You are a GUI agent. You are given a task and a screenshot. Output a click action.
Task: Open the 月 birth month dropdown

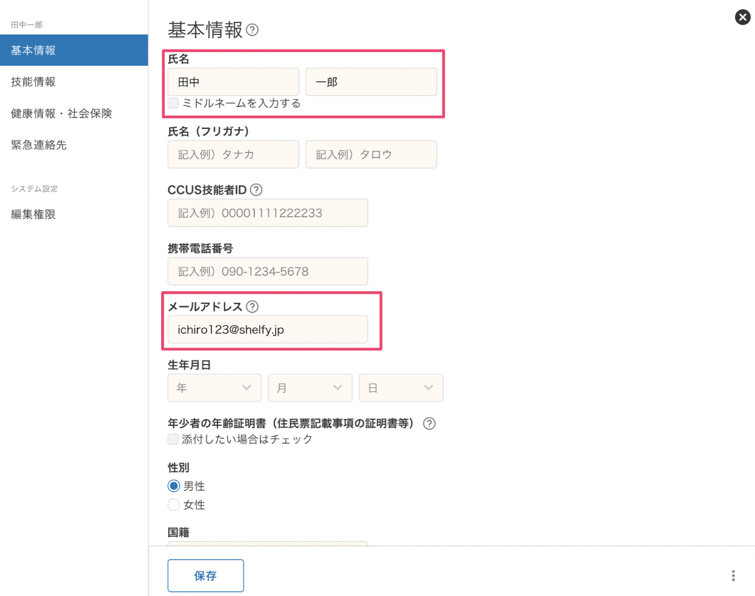pyautogui.click(x=310, y=388)
